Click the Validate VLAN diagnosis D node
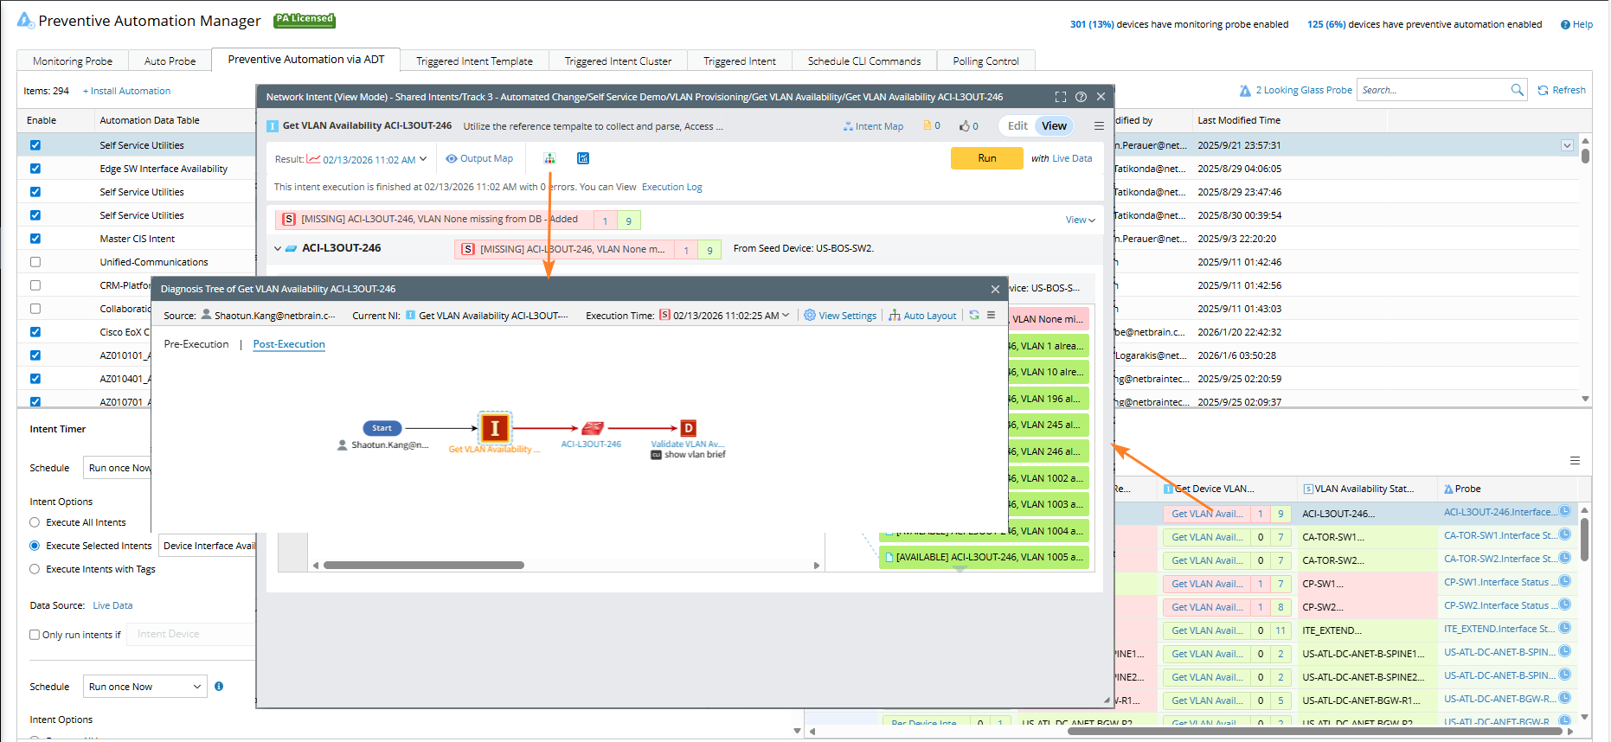The width and height of the screenshot is (1611, 742). point(688,428)
